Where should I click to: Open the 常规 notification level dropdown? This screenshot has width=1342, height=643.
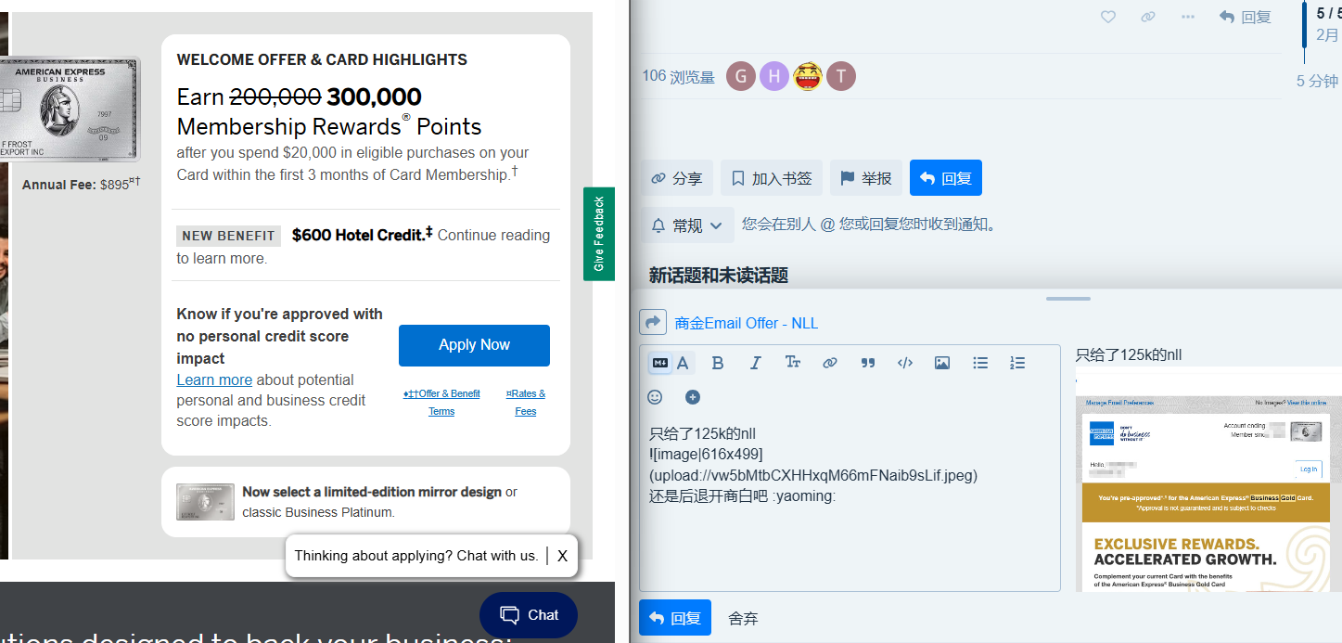(x=687, y=225)
